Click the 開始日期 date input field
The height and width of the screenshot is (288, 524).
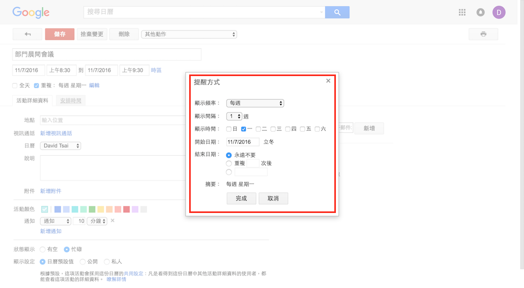pos(243,142)
